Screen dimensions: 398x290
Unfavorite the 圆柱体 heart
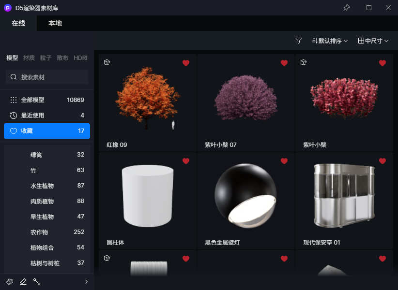186,161
